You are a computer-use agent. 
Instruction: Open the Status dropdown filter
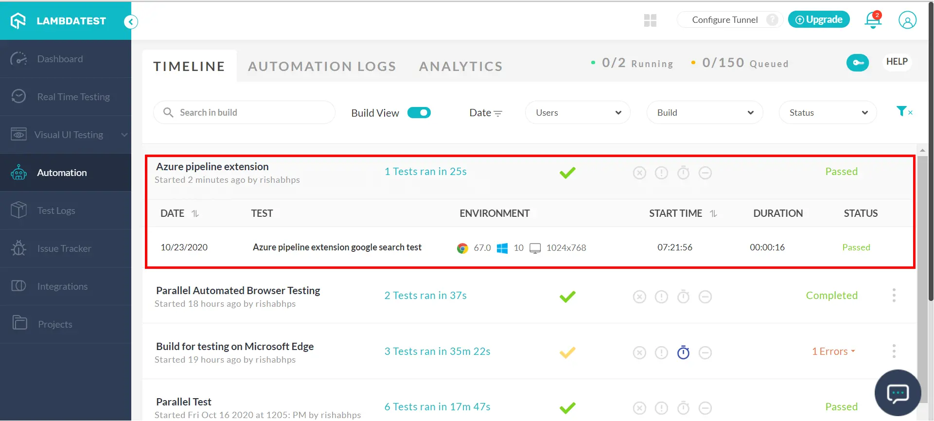tap(828, 113)
